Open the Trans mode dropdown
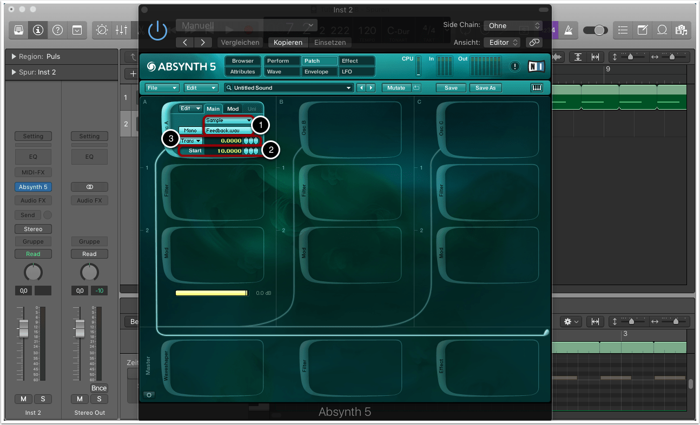The height and width of the screenshot is (425, 700). click(190, 141)
